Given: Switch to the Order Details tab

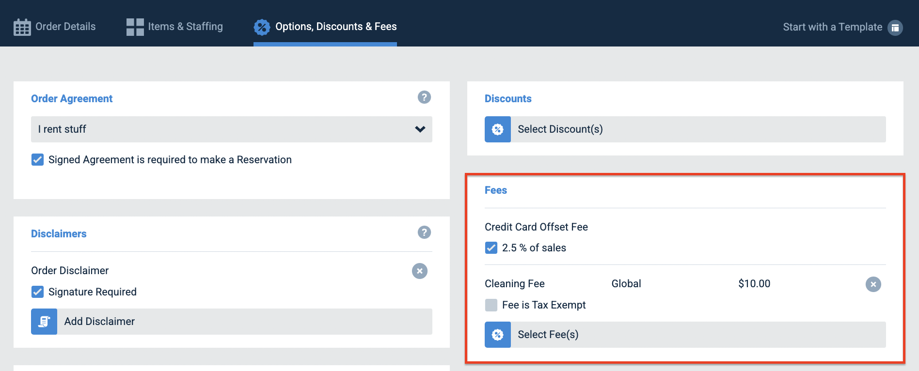Looking at the screenshot, I should click(x=55, y=27).
